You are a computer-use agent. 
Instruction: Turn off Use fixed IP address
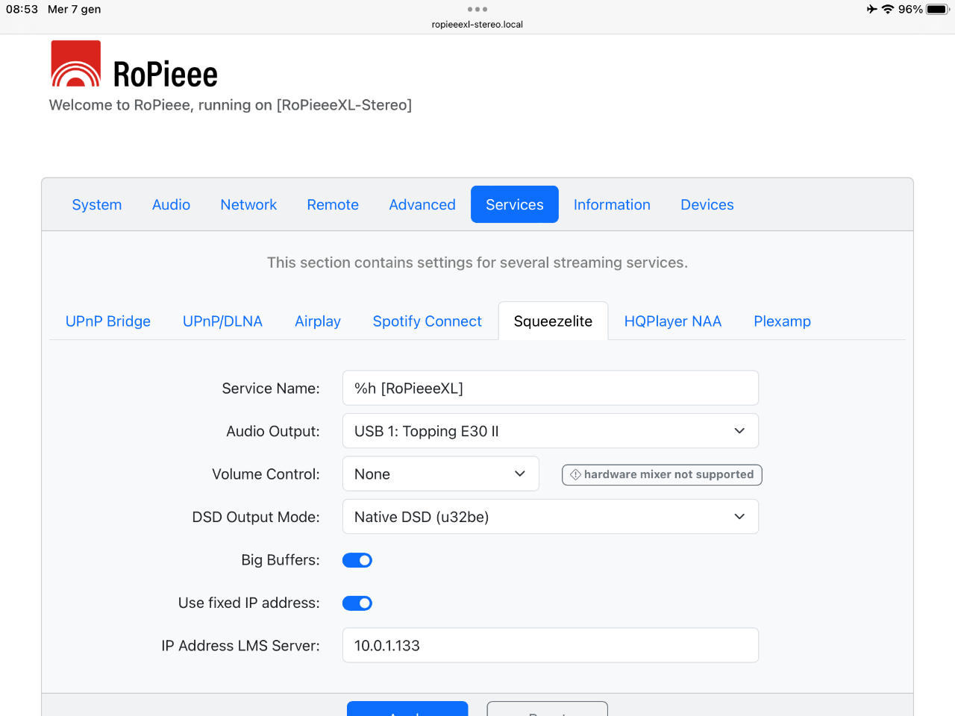(357, 603)
